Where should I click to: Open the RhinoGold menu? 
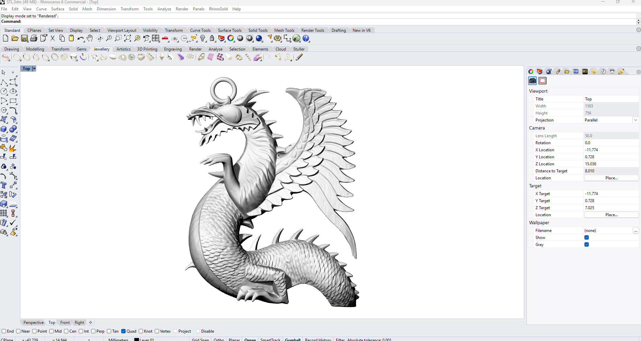[x=218, y=9]
